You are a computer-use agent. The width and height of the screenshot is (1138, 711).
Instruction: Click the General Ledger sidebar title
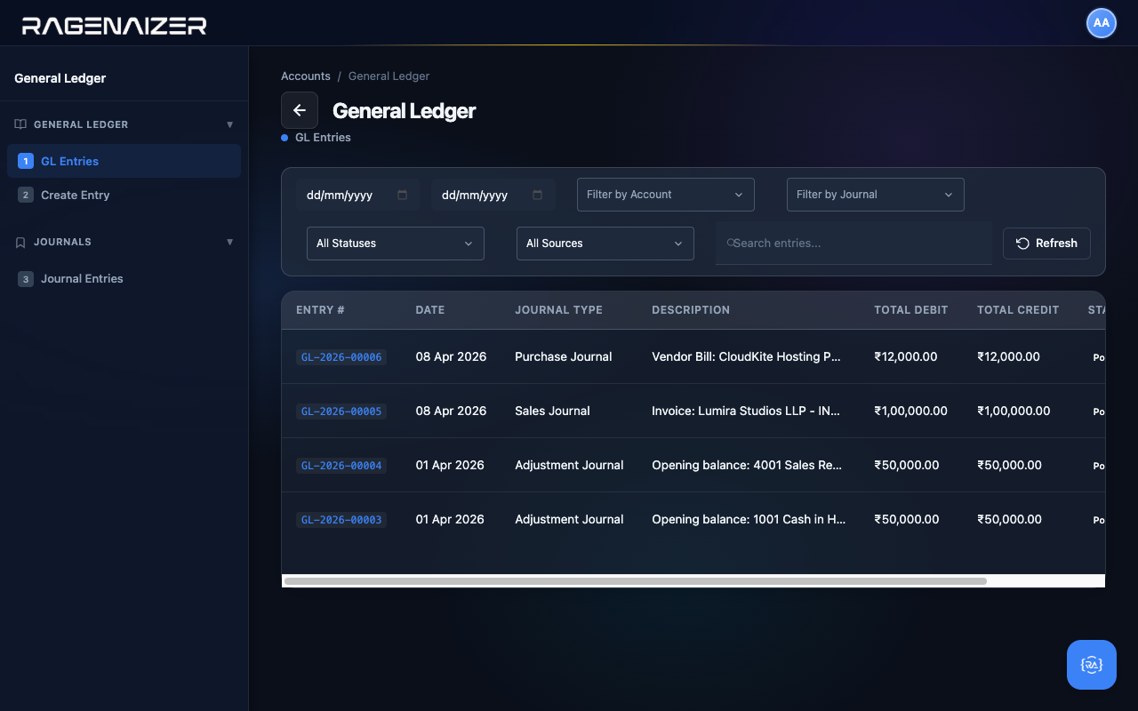(x=60, y=78)
